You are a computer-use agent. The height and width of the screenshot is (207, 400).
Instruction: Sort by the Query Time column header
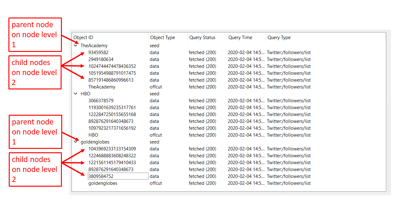click(240, 38)
